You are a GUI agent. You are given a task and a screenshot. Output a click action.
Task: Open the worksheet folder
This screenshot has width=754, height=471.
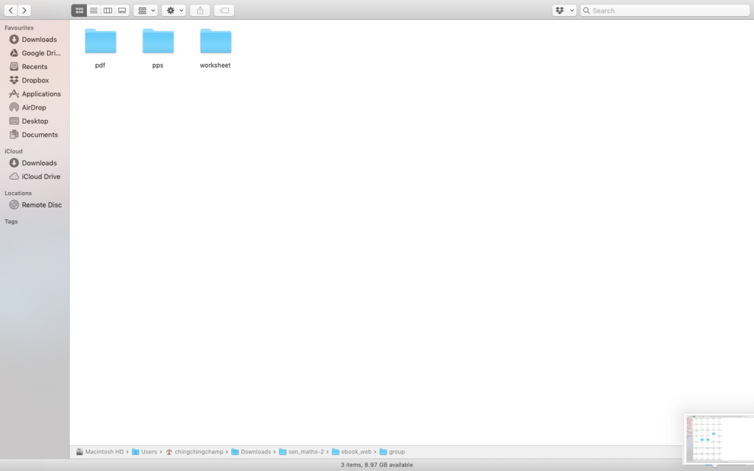tap(215, 42)
